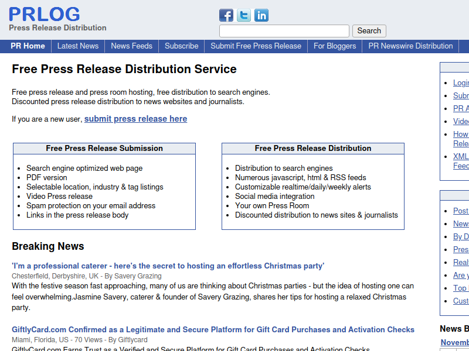Click the Facebook icon
This screenshot has height=351, width=469.
(x=226, y=15)
